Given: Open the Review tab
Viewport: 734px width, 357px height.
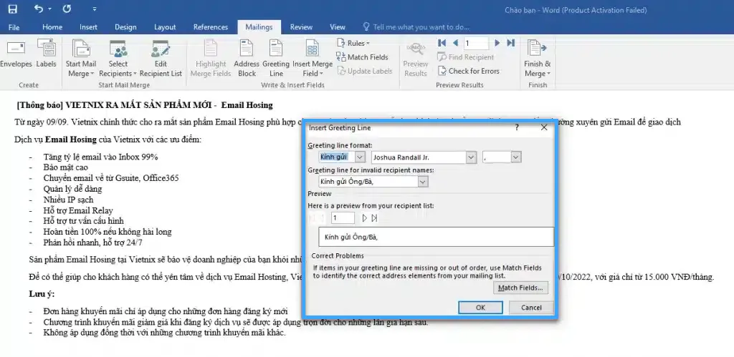Looking at the screenshot, I should 301,27.
